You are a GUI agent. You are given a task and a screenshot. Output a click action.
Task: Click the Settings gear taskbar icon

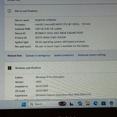tap(111, 103)
